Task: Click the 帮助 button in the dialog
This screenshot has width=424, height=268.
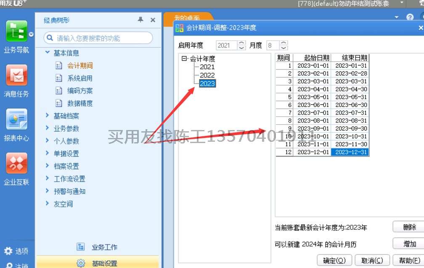Action: click(409, 260)
